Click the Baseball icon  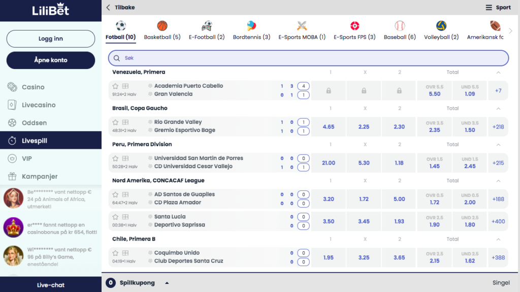(x=400, y=25)
